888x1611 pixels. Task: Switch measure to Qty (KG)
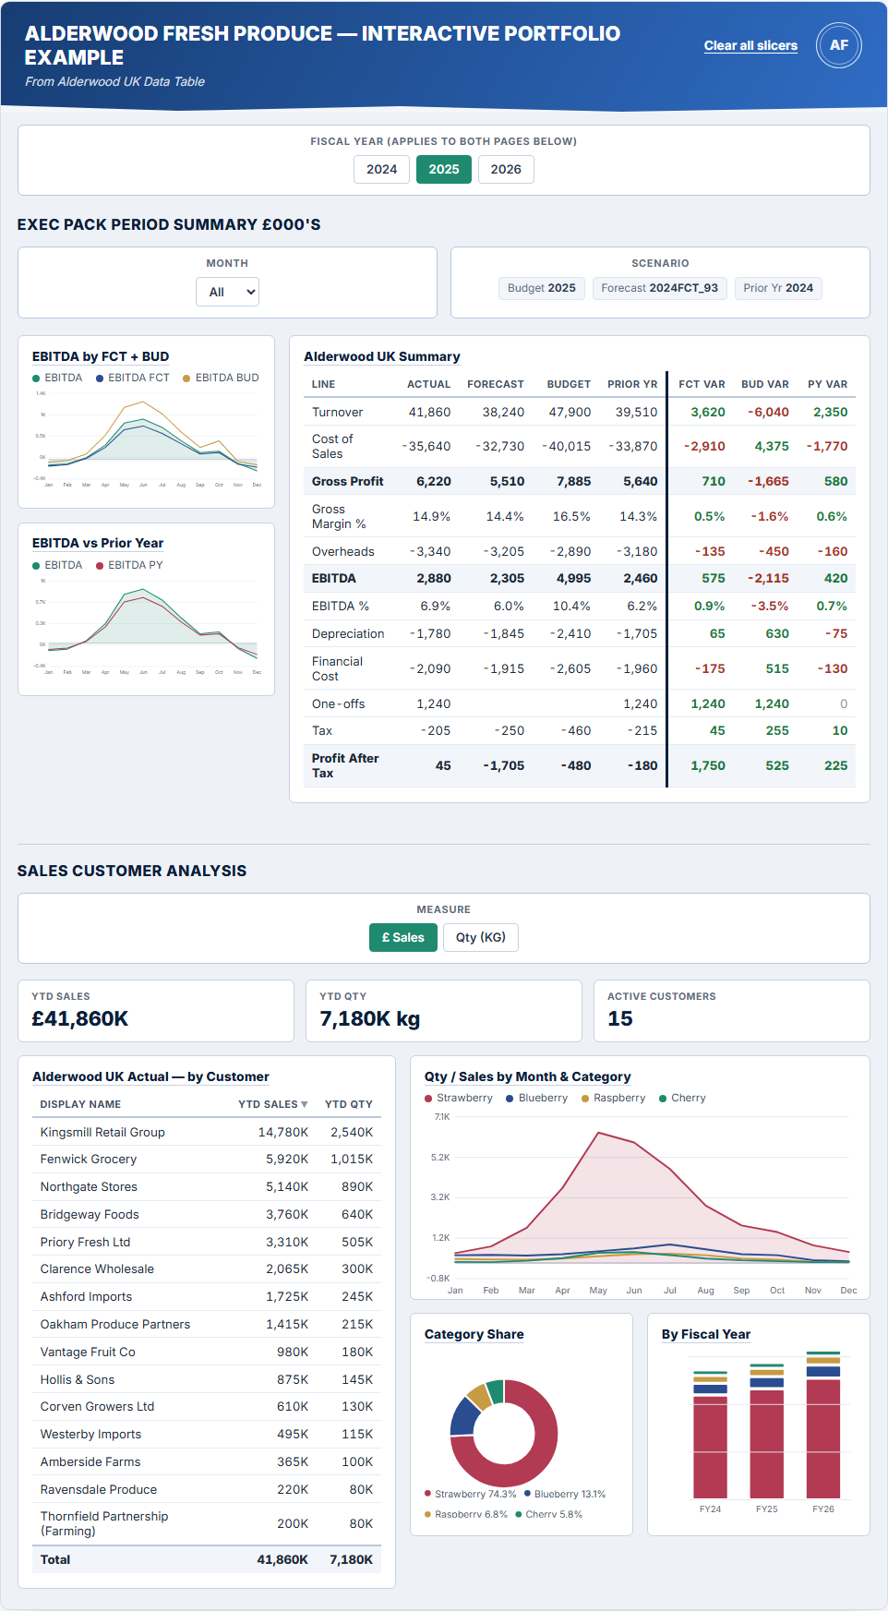point(481,937)
